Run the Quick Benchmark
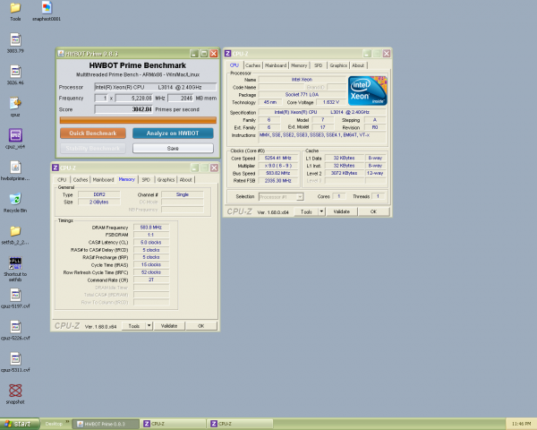 (93, 133)
